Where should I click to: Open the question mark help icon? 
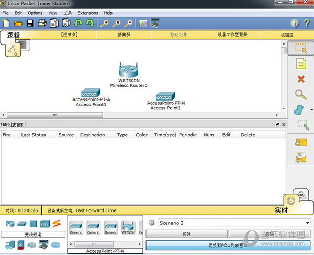coord(307,23)
